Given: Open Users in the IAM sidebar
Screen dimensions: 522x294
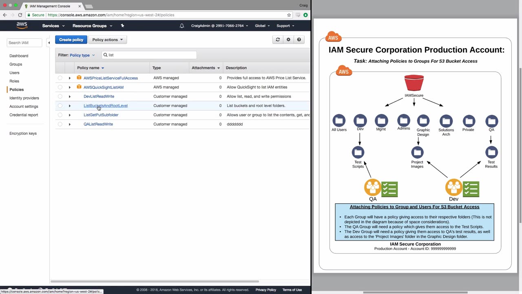Looking at the screenshot, I should [x=14, y=73].
